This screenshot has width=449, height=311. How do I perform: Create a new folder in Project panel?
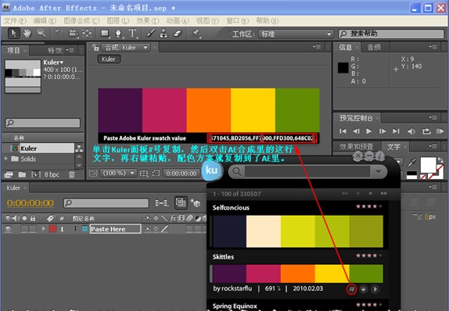[22, 174]
